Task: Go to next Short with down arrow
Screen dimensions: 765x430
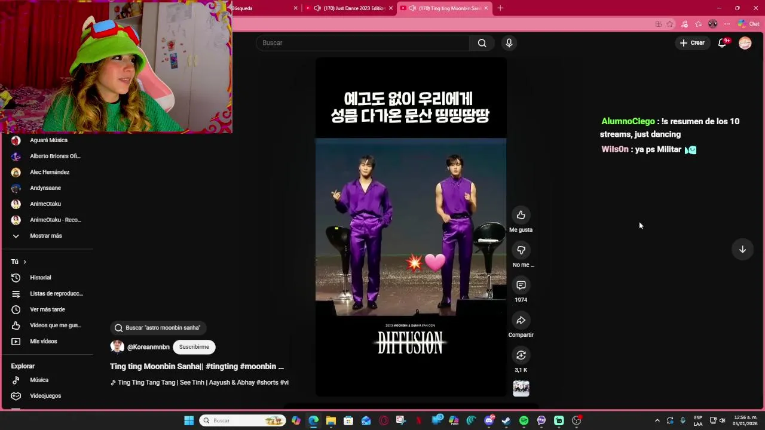Action: click(x=742, y=249)
